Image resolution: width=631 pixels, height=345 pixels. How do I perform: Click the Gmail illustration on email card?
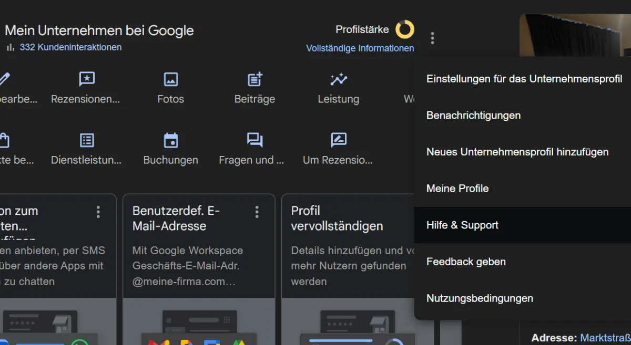point(158,342)
